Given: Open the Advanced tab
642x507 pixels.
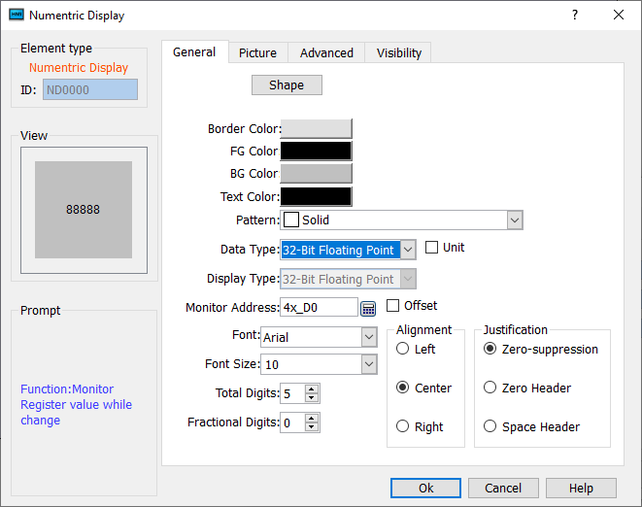Looking at the screenshot, I should [x=326, y=53].
